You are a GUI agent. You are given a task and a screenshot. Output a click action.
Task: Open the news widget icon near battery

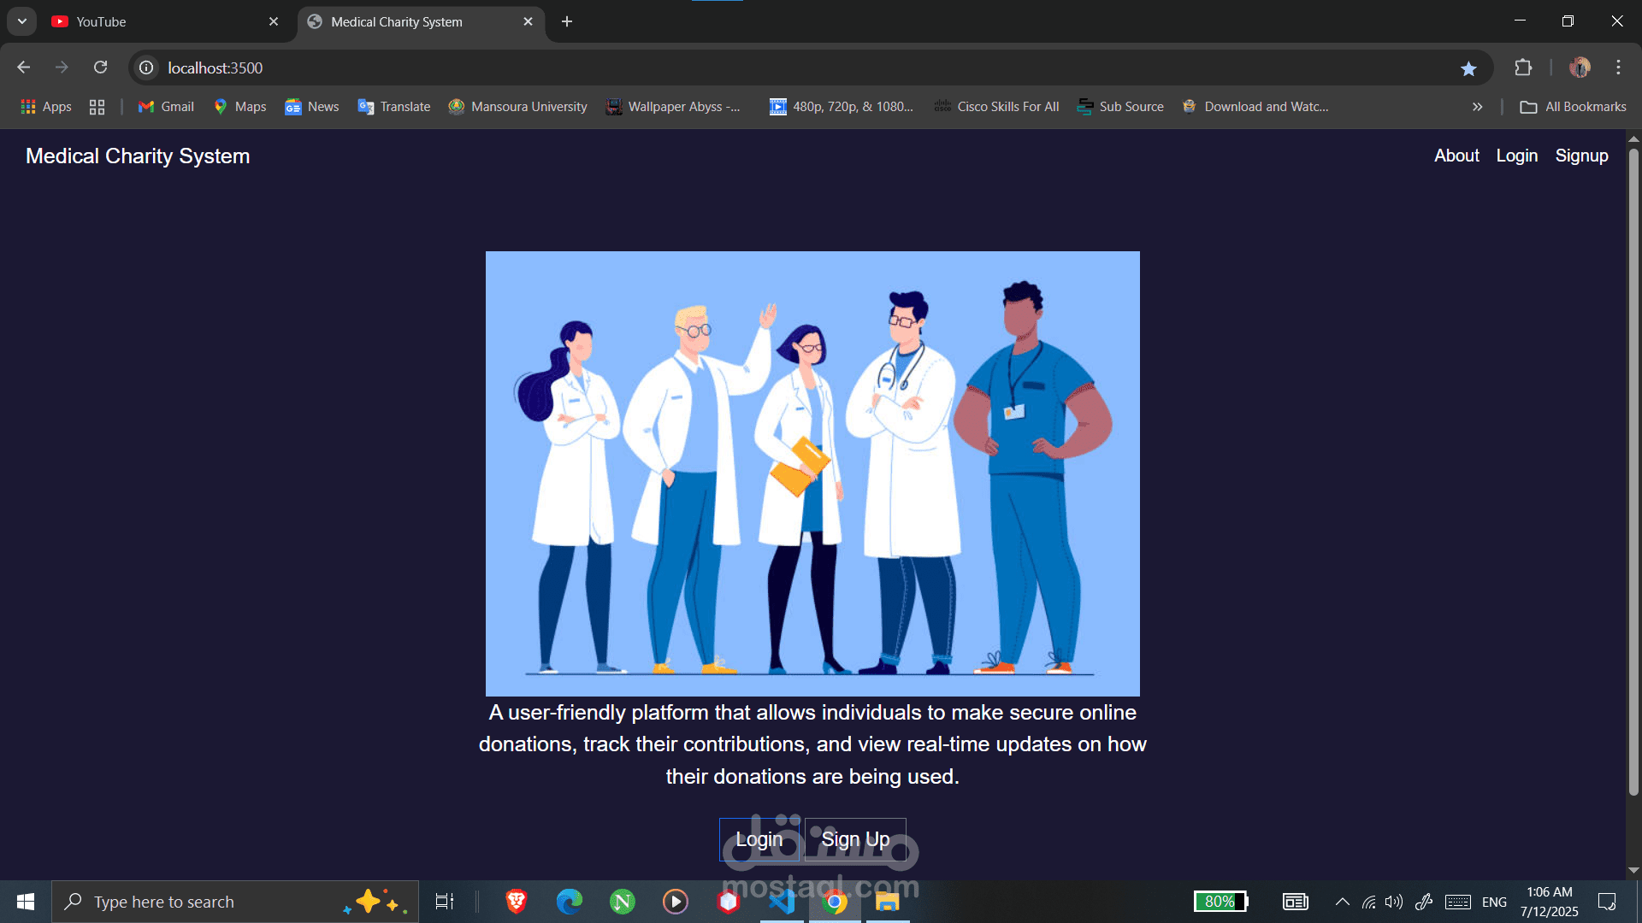point(1295,902)
